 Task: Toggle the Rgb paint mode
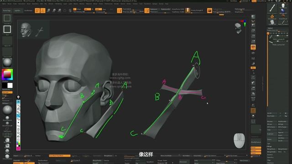87,9
